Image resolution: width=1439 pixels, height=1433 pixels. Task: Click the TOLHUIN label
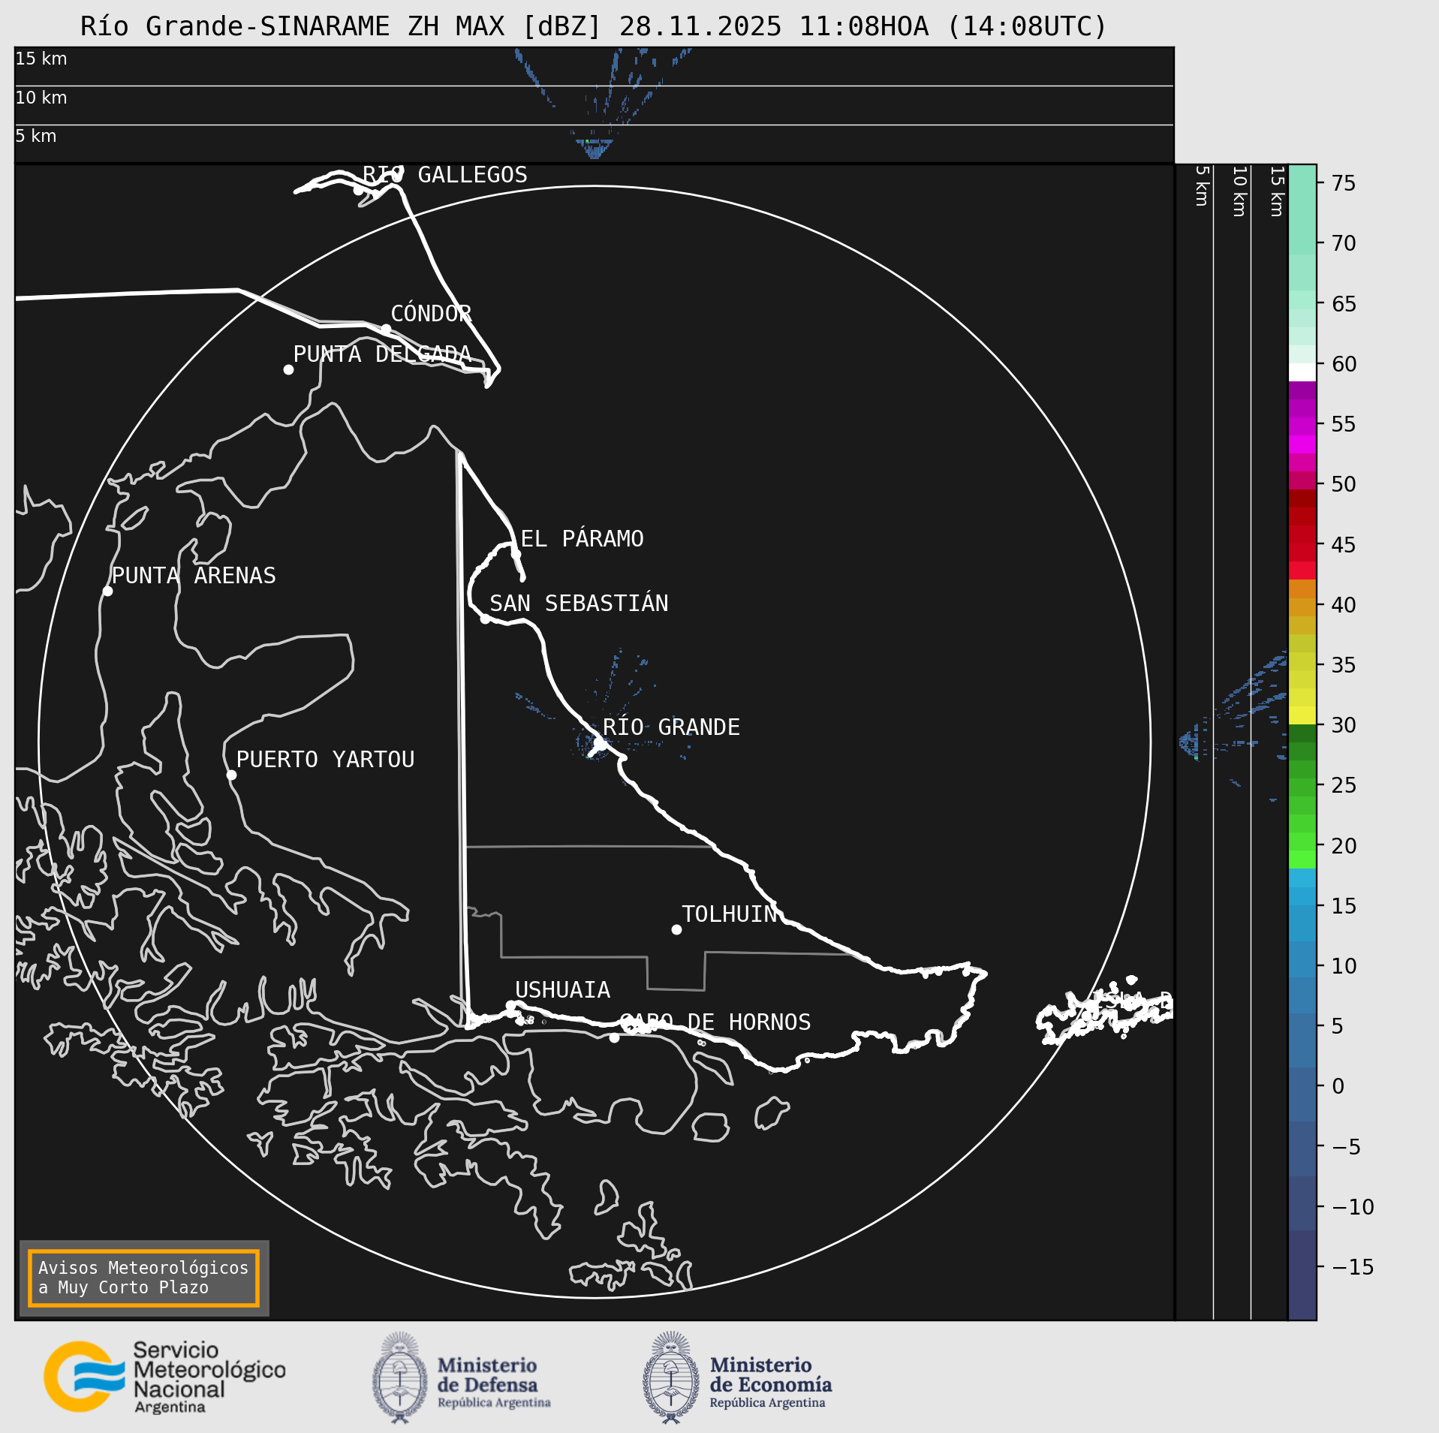coord(729,914)
